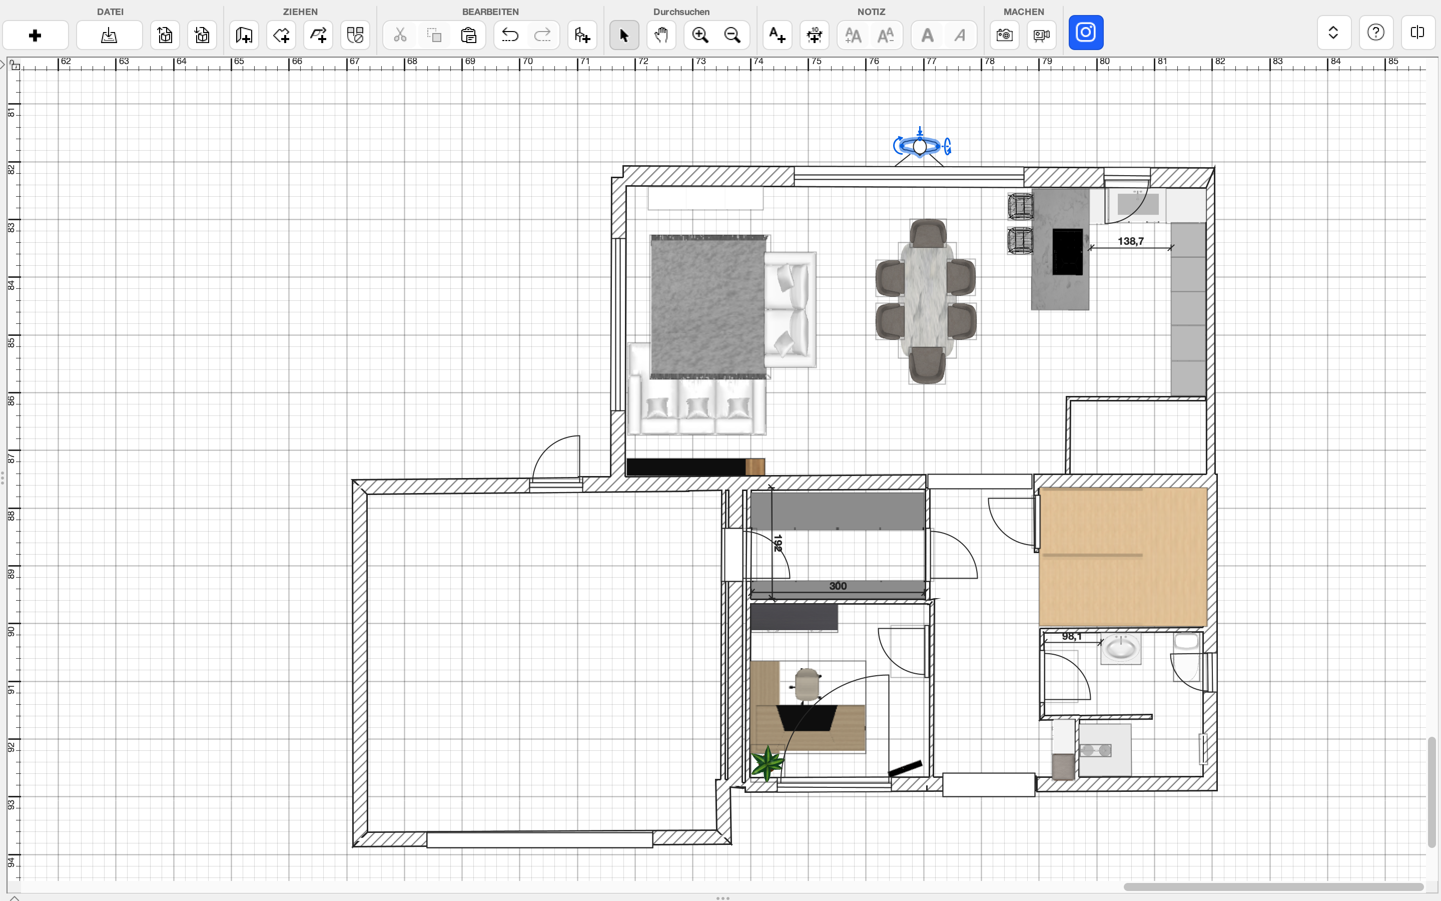The height and width of the screenshot is (901, 1441).
Task: Click the add dimension annotation icon
Action: coord(814,36)
